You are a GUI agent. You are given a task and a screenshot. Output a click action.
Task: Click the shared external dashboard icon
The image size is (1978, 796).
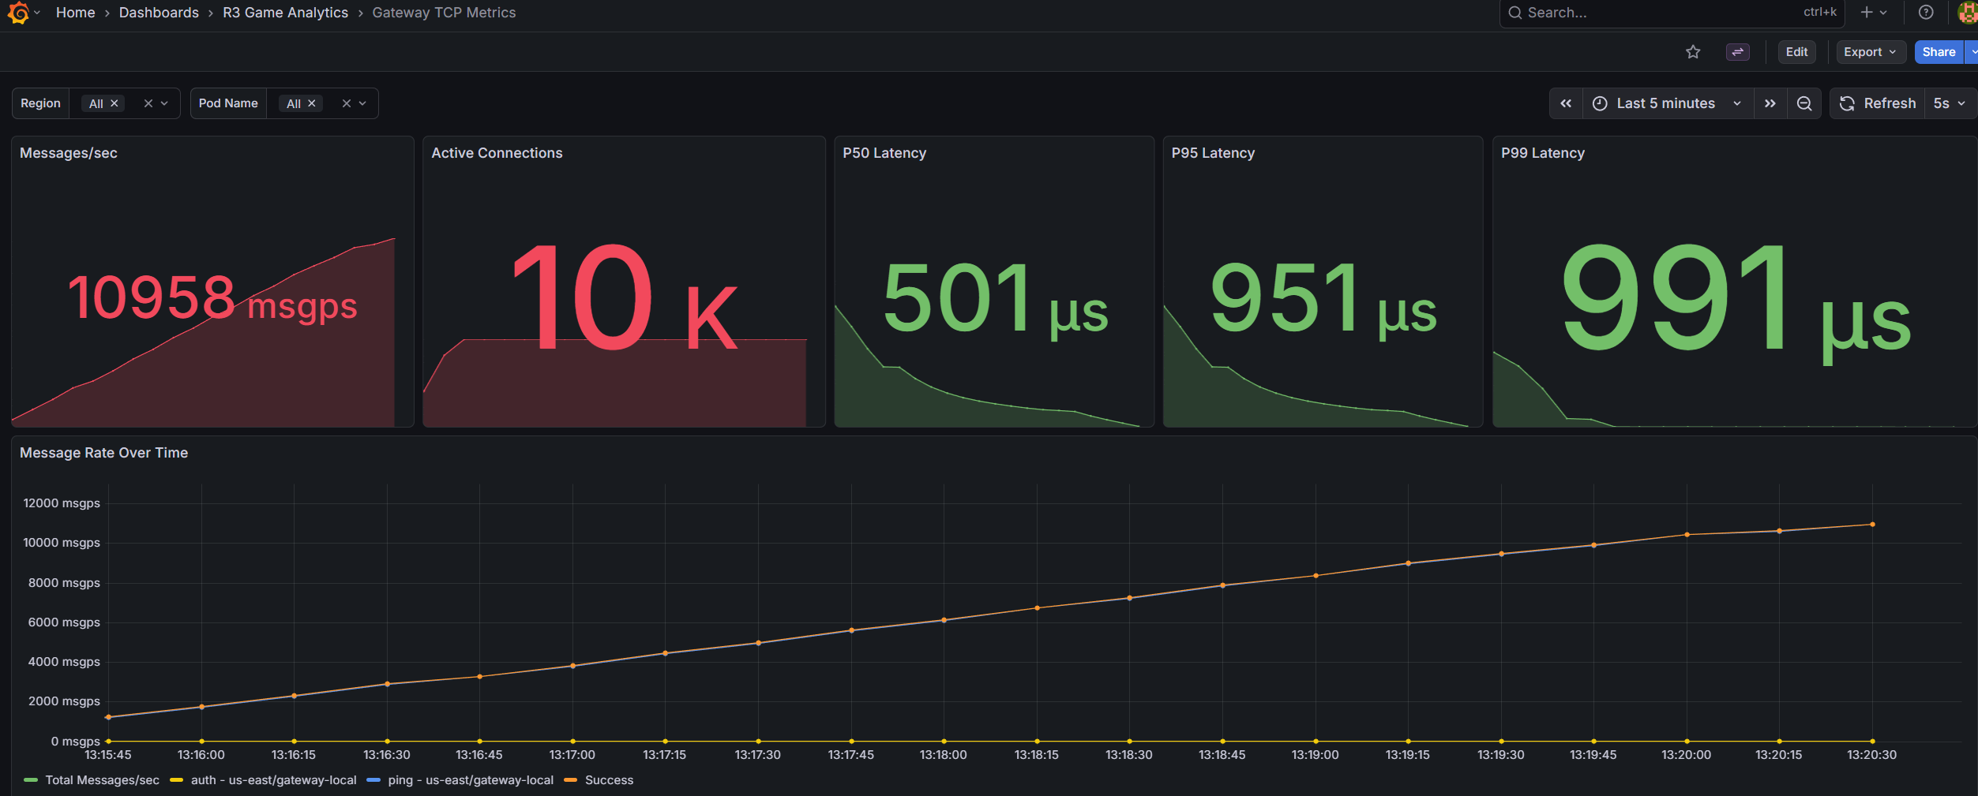pos(1738,52)
